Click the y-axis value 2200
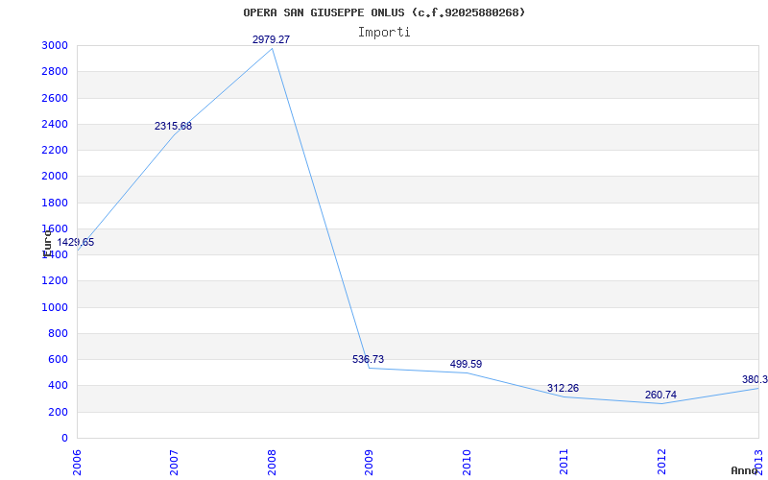Viewport: 768px width, 480px height. click(x=56, y=150)
